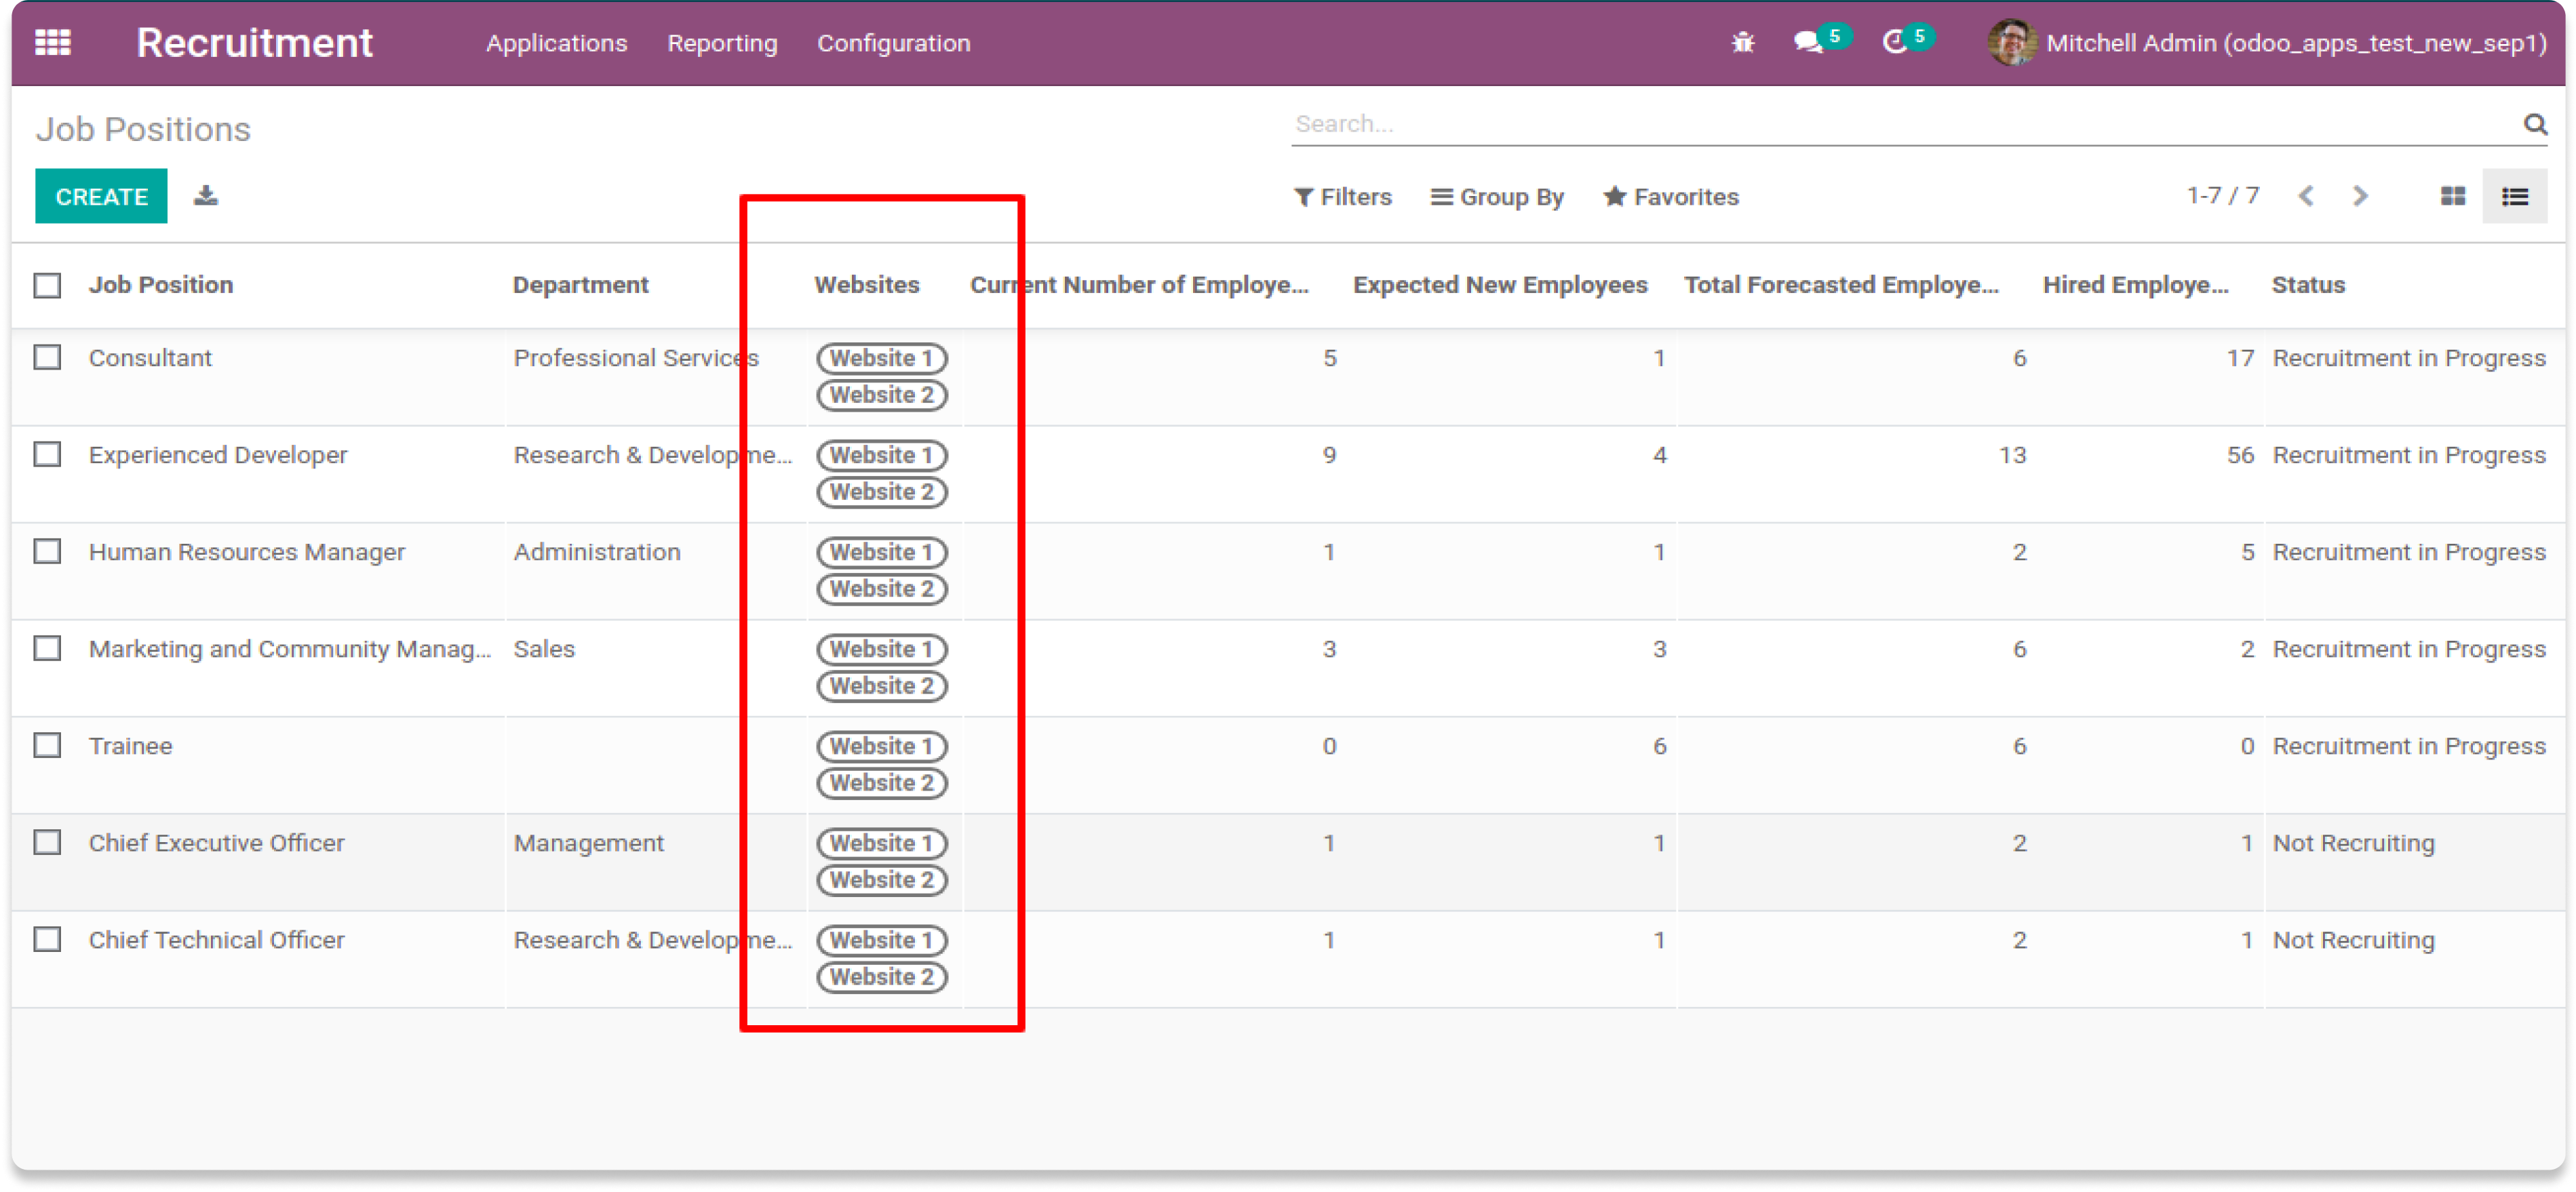Open the conversations chat icon
The width and height of the screenshot is (2576, 1192).
pos(1808,42)
